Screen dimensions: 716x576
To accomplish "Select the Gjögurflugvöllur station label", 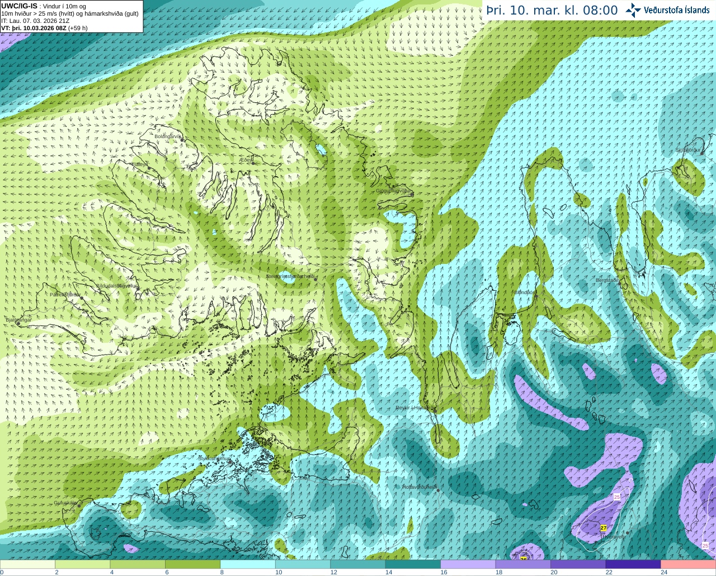I will coord(393,191).
